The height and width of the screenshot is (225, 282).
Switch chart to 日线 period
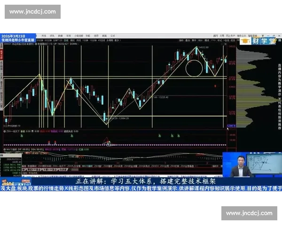coord(66,40)
